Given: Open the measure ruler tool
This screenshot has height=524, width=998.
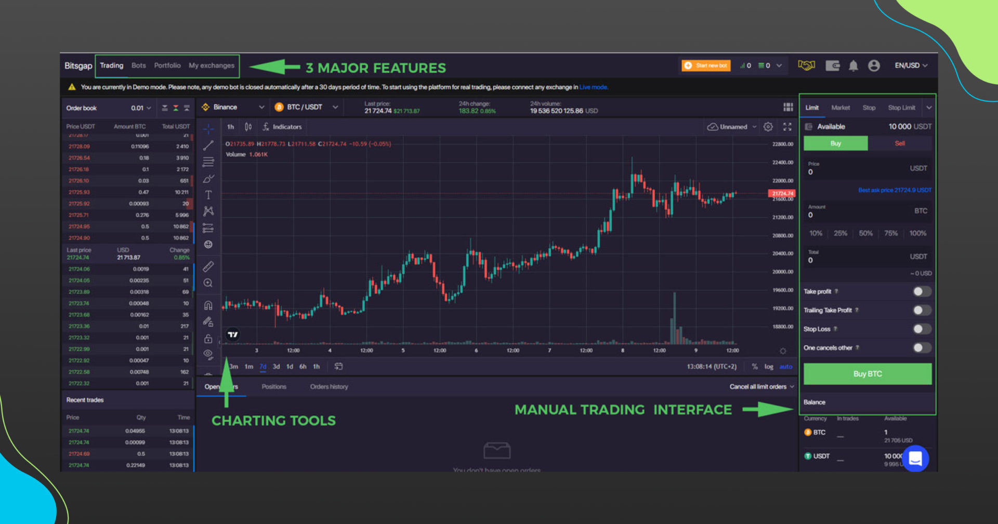Looking at the screenshot, I should tap(208, 266).
